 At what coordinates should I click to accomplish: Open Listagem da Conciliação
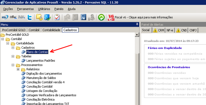point(42,91)
